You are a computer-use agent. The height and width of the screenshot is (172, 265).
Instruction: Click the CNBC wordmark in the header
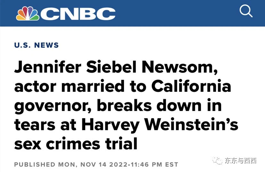[78, 14]
